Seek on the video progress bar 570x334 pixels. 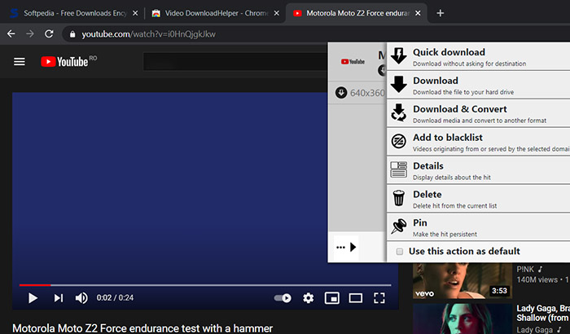[x=205, y=285]
